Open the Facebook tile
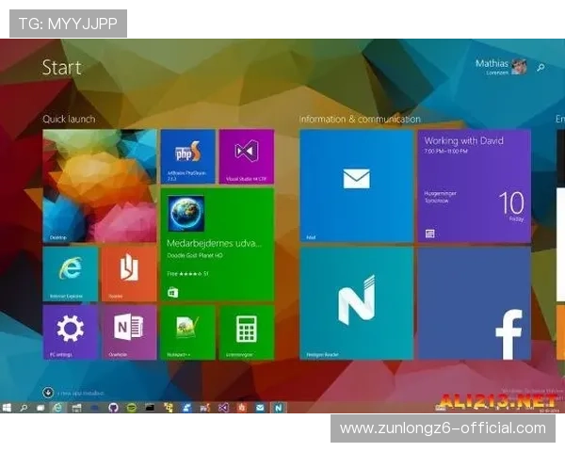The image size is (565, 452). [474, 302]
